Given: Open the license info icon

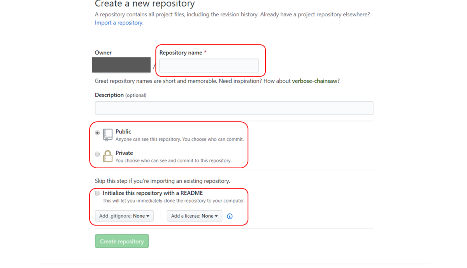Looking at the screenshot, I should 230,216.
